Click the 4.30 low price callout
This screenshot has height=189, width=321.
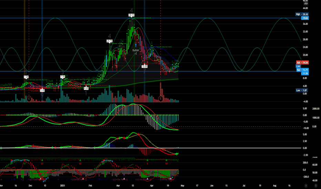(x=86, y=88)
